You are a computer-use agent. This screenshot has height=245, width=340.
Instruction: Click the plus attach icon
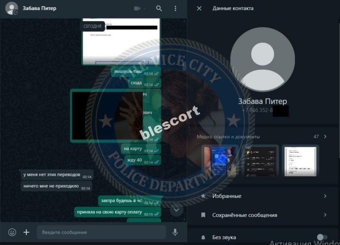pos(26,232)
